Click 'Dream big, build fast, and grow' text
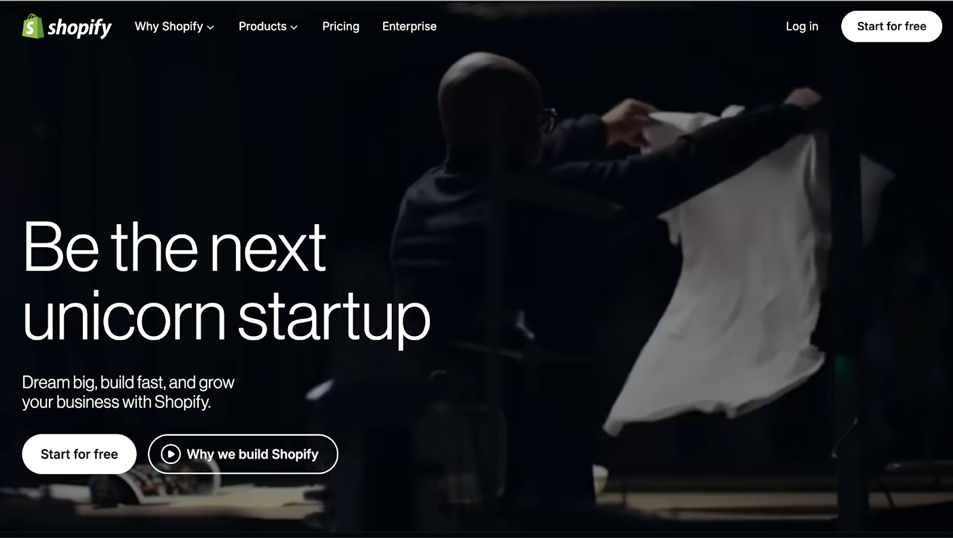The image size is (953, 538). (x=128, y=382)
